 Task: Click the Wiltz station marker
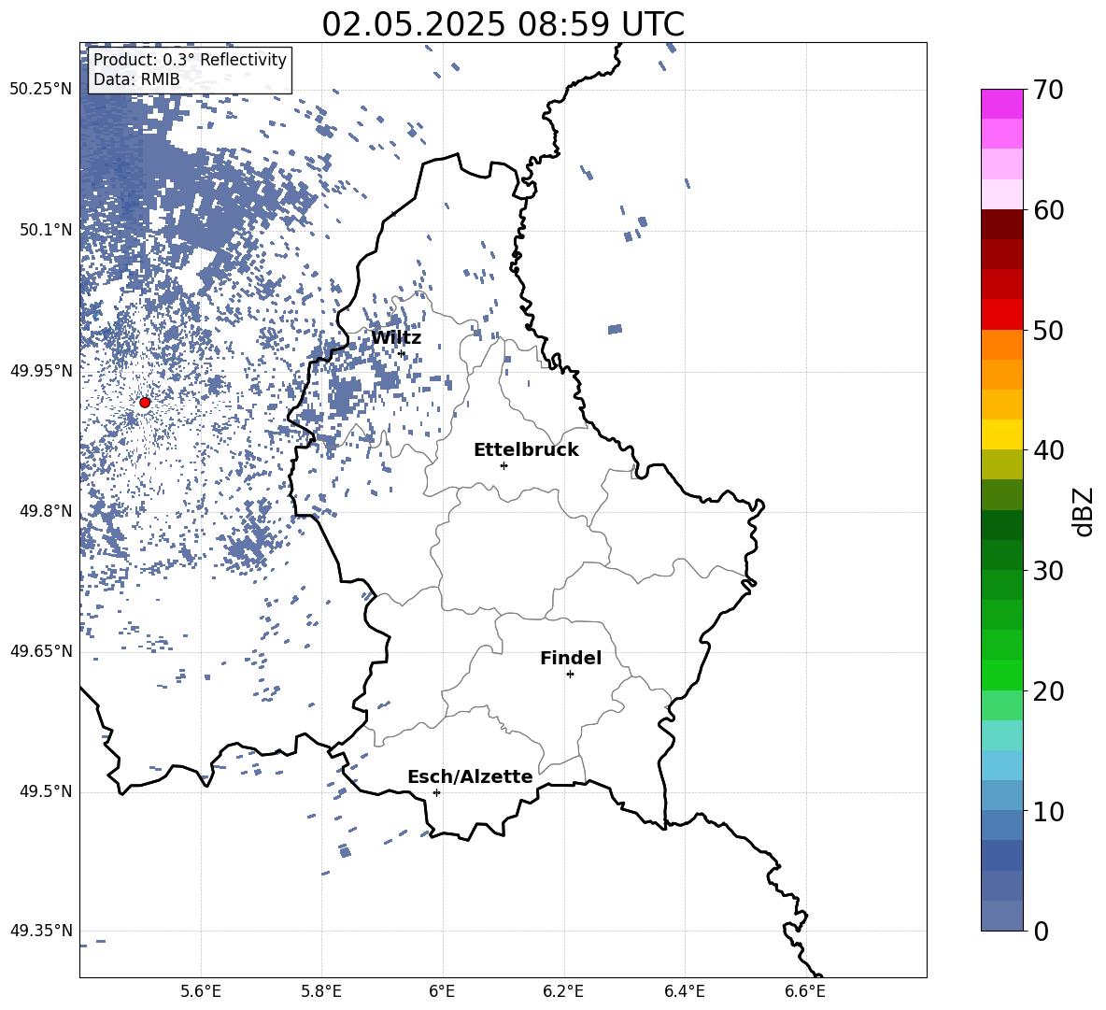pos(402,353)
